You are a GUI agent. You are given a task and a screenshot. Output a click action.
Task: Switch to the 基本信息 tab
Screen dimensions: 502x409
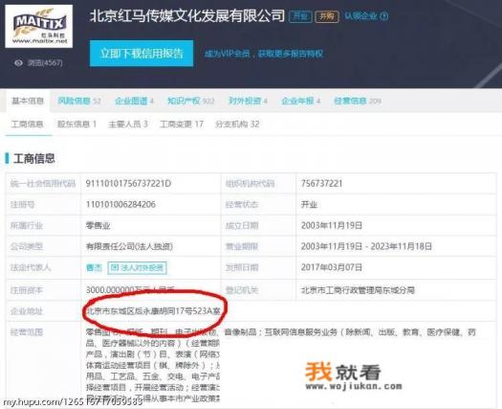click(x=28, y=101)
